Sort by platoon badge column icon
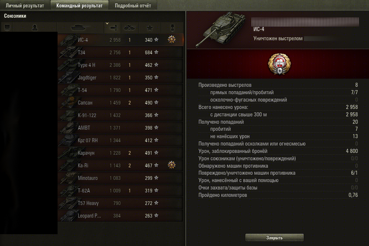Screen dimensions: 369x246 coord(7,28)
